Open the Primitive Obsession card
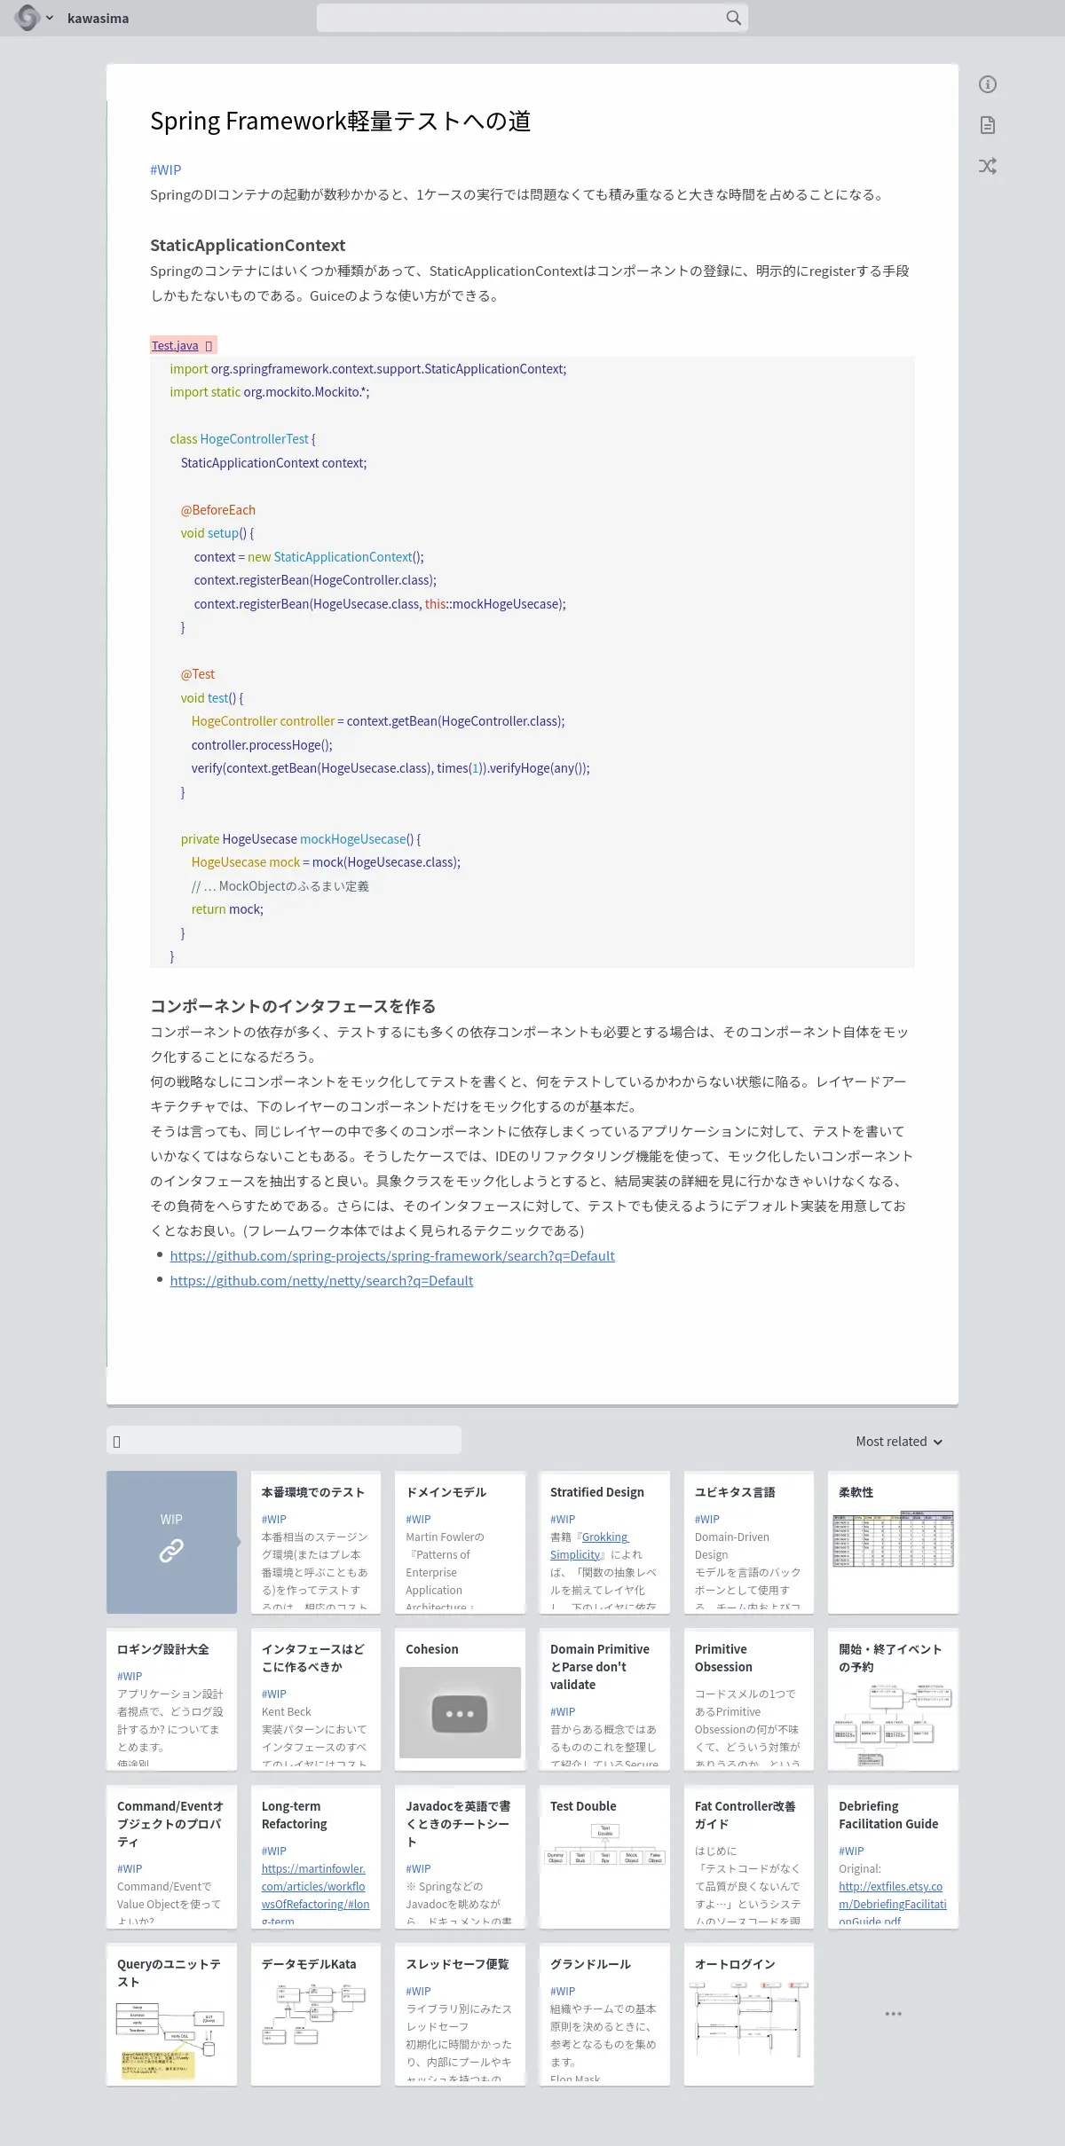This screenshot has width=1065, height=2146. (749, 1700)
